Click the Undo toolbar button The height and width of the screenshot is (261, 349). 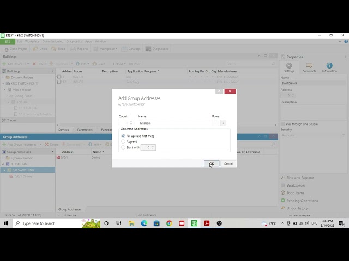click(x=40, y=49)
